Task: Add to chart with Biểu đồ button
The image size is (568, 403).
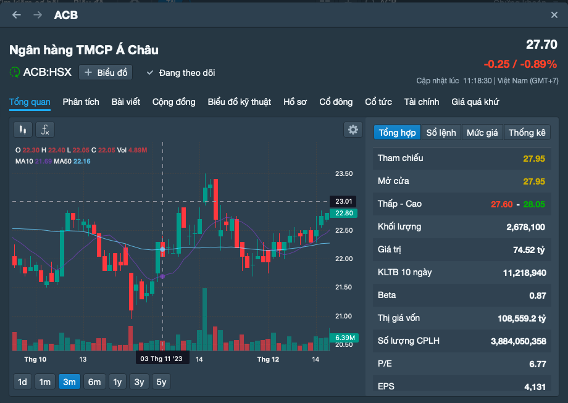Action: (x=106, y=72)
